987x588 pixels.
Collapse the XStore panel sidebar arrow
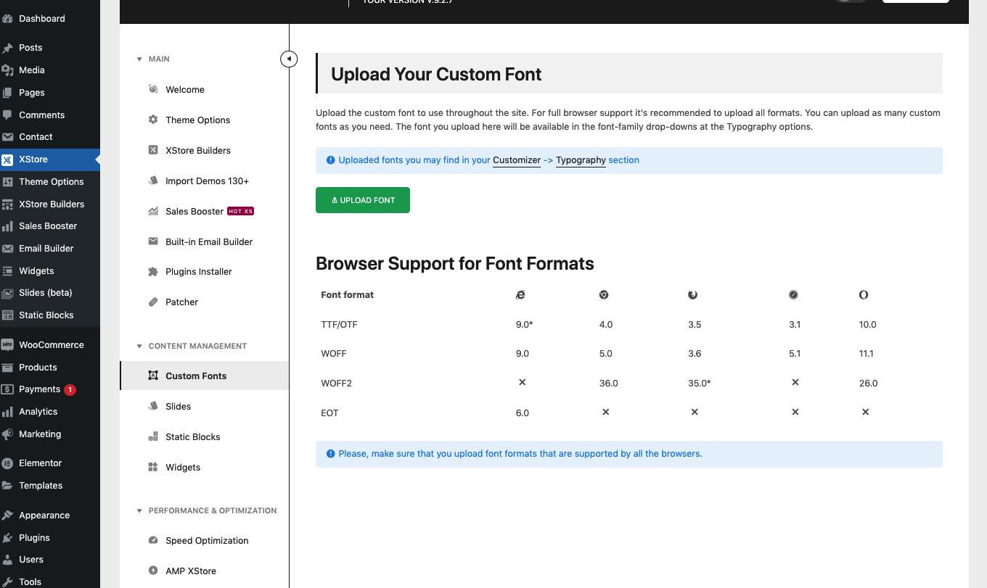click(x=289, y=59)
